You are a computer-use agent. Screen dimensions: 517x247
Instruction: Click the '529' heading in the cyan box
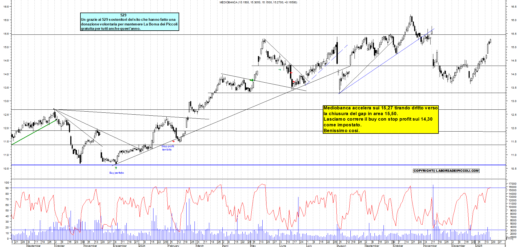(x=123, y=15)
